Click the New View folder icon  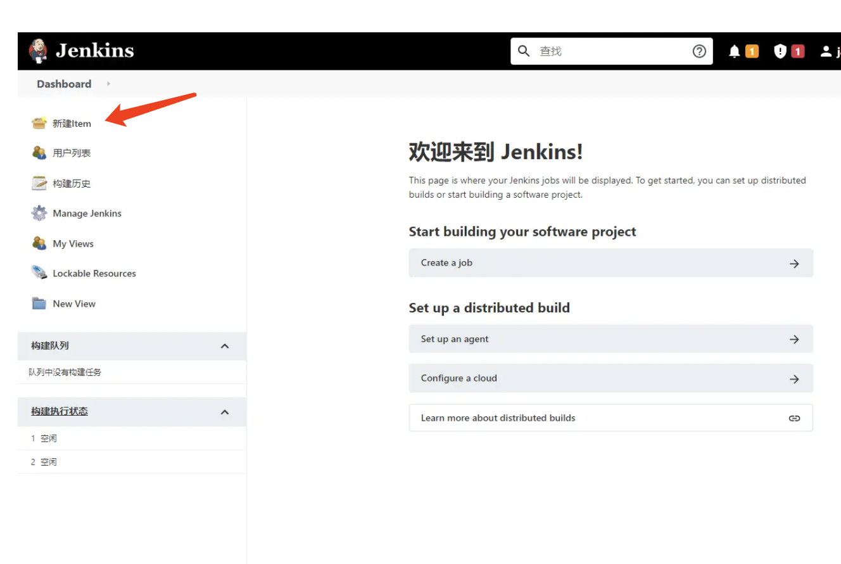[x=39, y=304]
